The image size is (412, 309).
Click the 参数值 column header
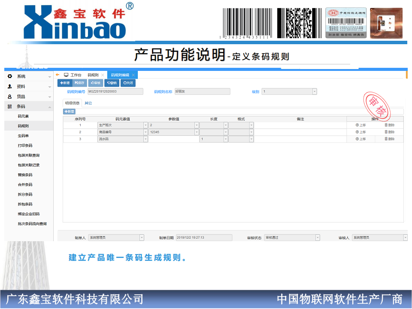point(174,119)
